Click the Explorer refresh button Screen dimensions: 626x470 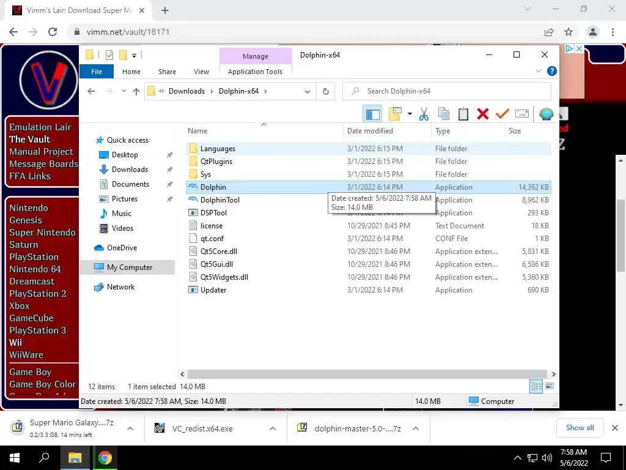click(x=326, y=91)
